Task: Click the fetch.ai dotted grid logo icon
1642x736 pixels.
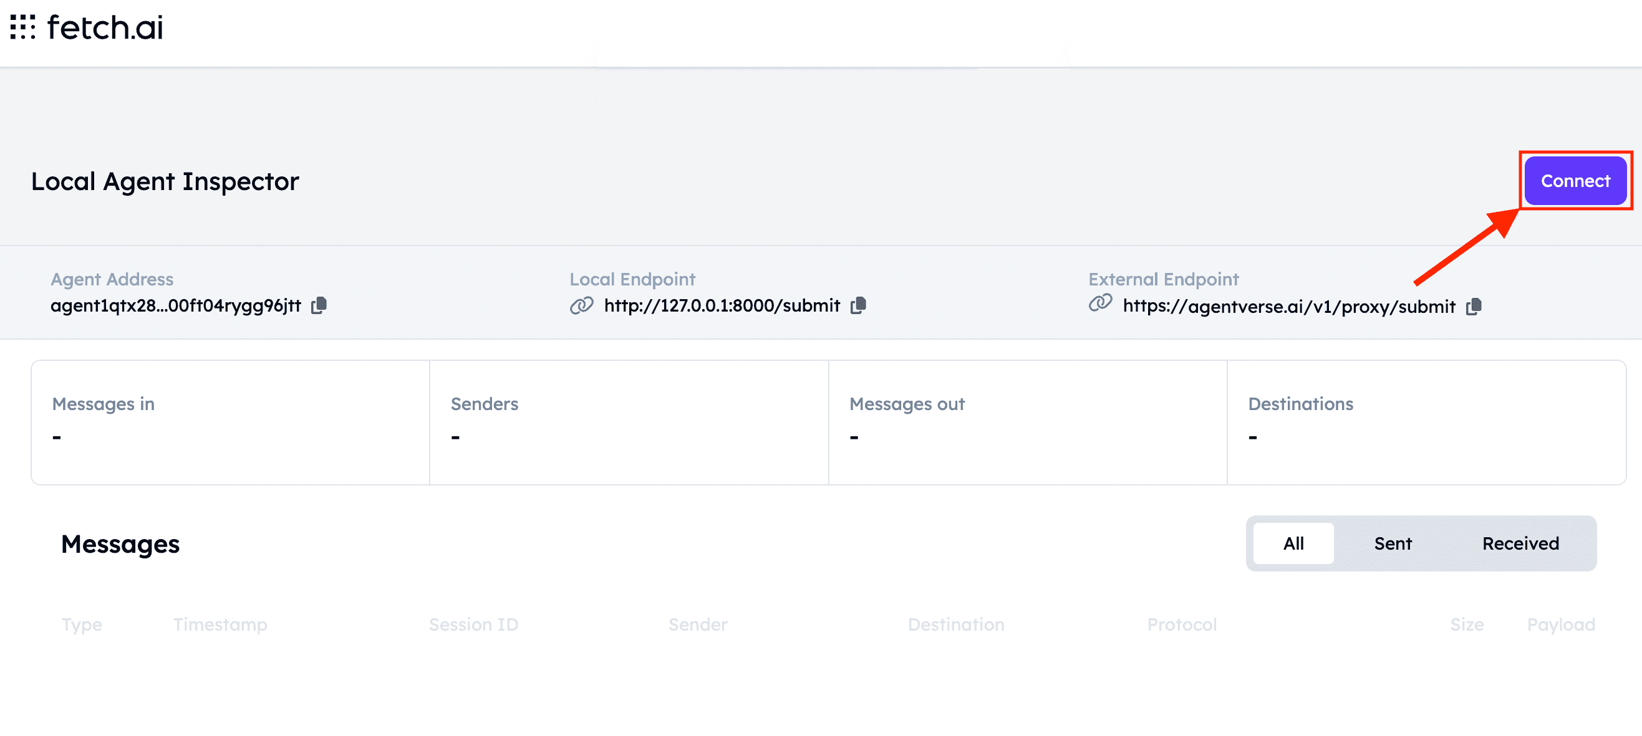Action: pyautogui.click(x=23, y=27)
